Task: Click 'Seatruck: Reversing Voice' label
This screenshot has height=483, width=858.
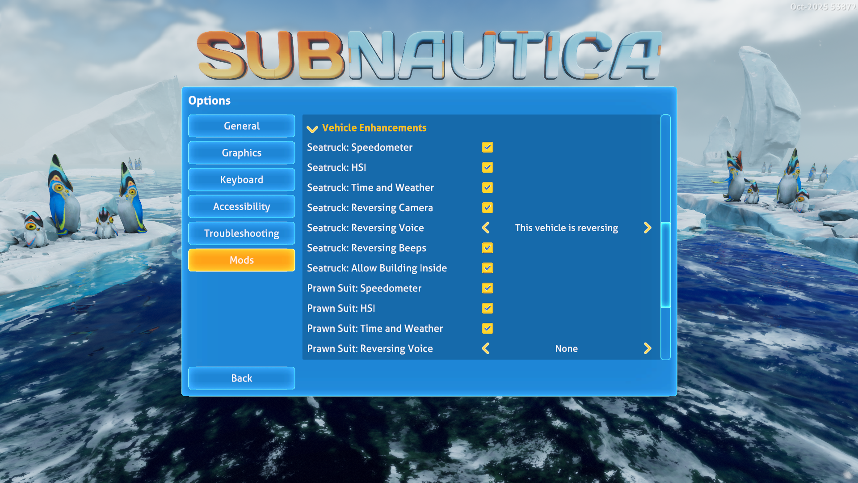Action: pyautogui.click(x=365, y=228)
